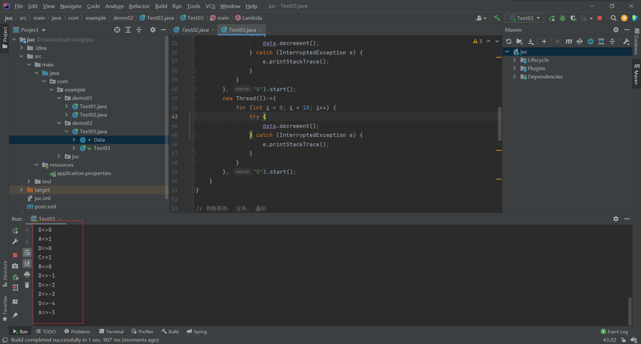
Task: Toggle Soft-Wrap in the Run console
Action: pos(27,253)
